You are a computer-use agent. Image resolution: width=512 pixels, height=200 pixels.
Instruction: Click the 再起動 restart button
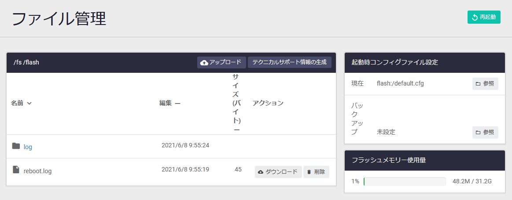coord(484,17)
